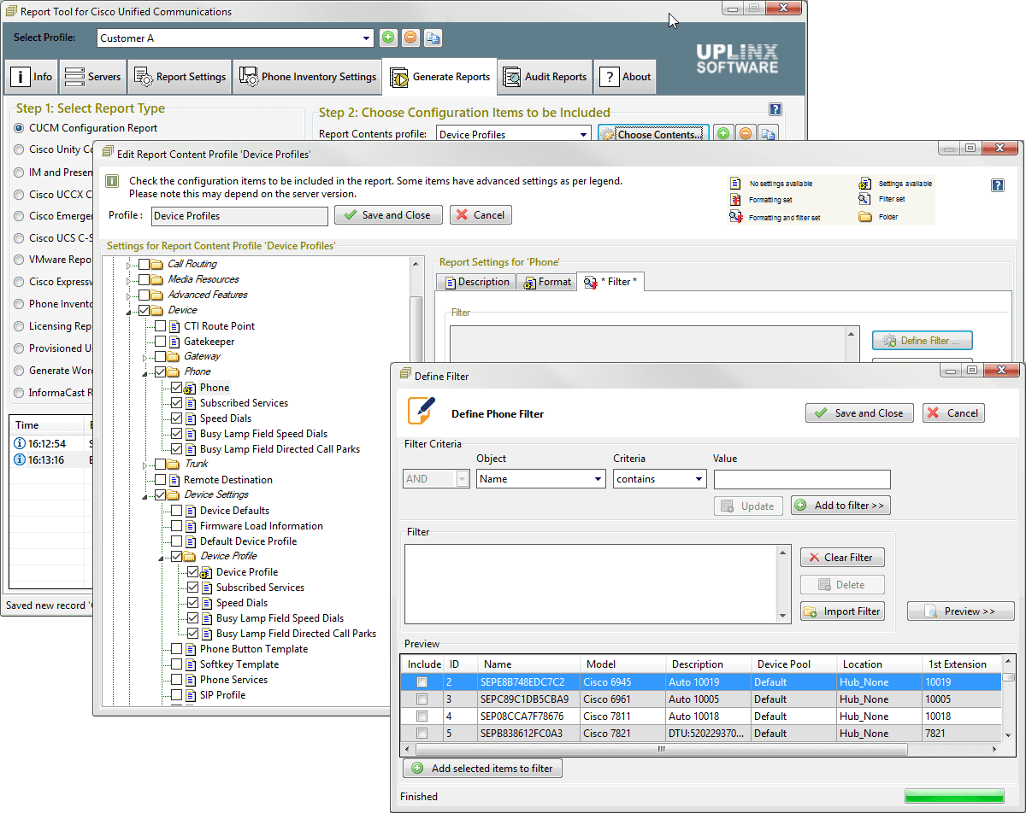1026x813 pixels.
Task: Expand the Trunk tree node
Action: (x=145, y=465)
